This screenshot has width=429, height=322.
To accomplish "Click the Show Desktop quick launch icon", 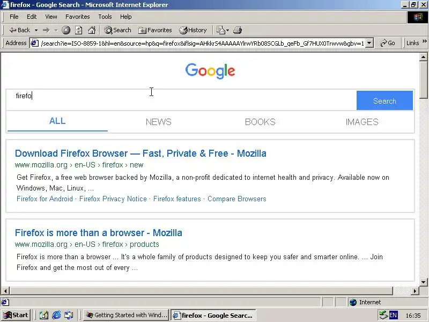I will tap(44, 316).
